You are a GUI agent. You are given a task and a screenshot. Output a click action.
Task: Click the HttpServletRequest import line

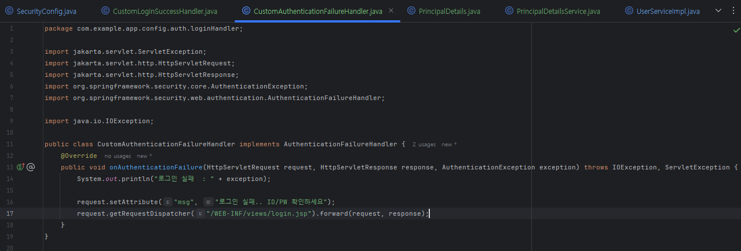click(139, 63)
